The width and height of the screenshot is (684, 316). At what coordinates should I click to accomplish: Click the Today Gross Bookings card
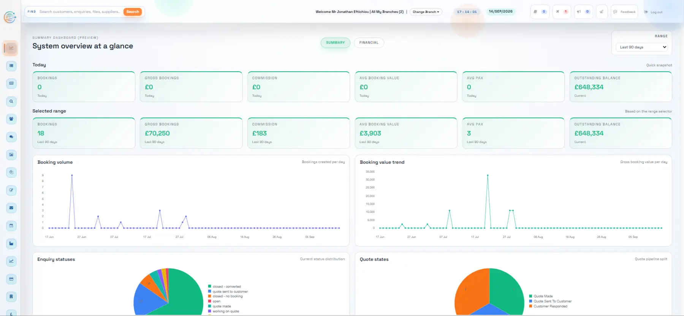pos(191,86)
